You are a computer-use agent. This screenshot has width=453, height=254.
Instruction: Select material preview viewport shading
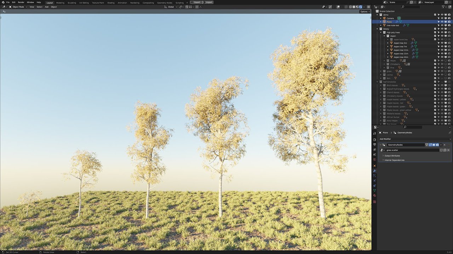(357, 7)
